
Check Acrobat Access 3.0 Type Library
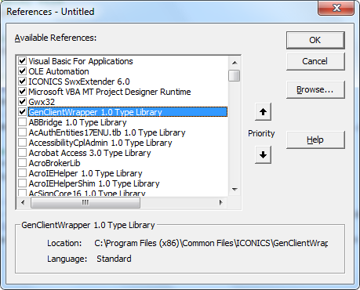tap(23, 153)
